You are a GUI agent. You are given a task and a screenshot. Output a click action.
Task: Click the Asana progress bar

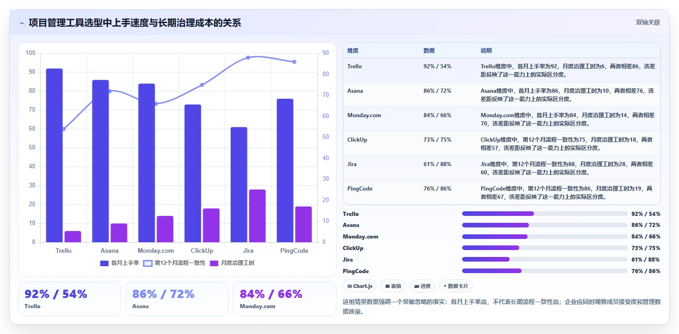click(545, 225)
